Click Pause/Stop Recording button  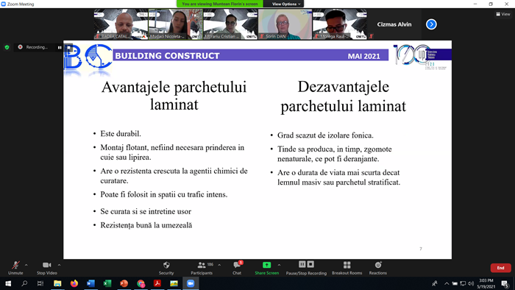click(306, 268)
